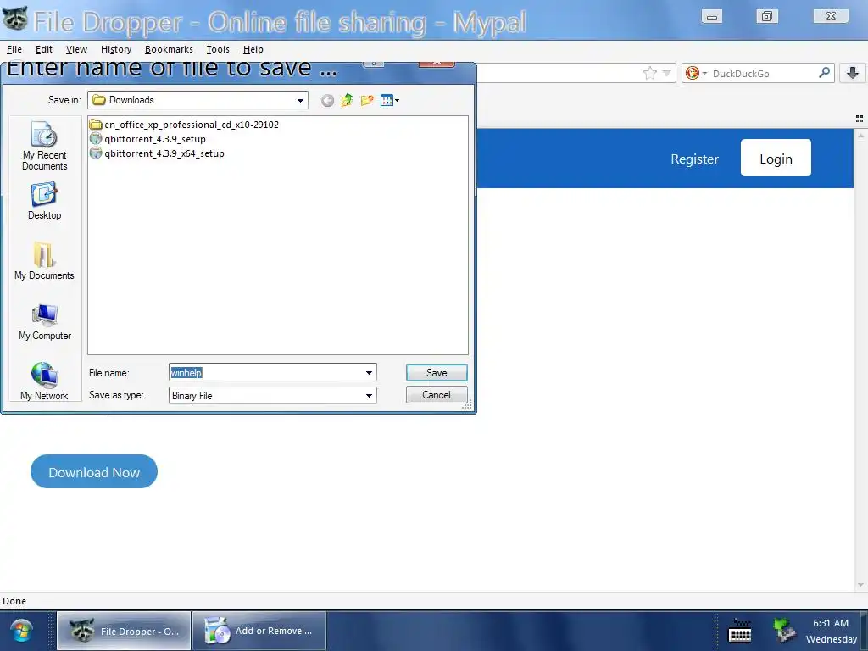Go up one folder level
The height and width of the screenshot is (651, 868).
347,100
